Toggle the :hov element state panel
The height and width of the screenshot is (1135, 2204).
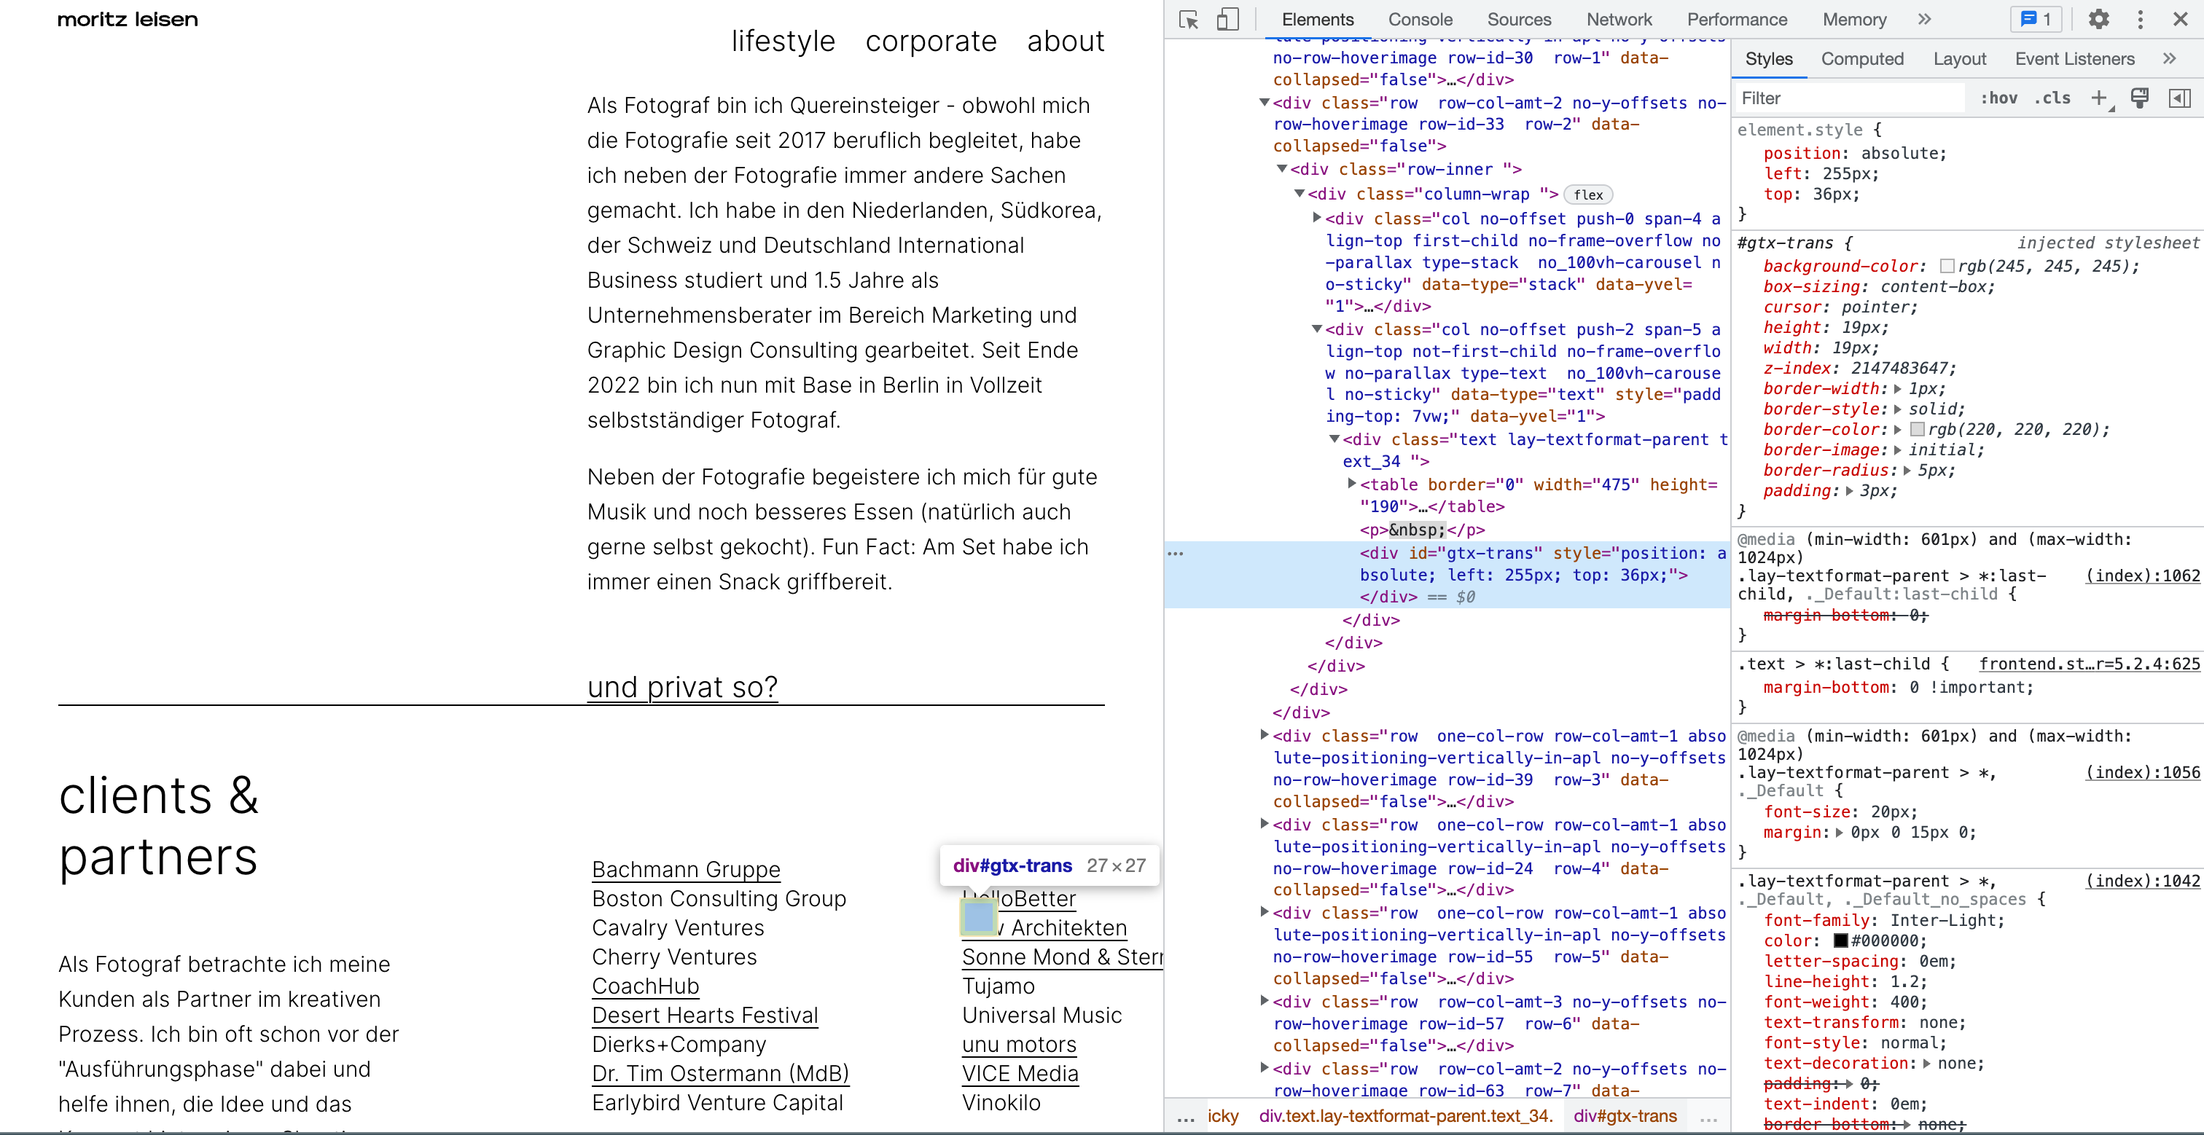(x=1998, y=98)
